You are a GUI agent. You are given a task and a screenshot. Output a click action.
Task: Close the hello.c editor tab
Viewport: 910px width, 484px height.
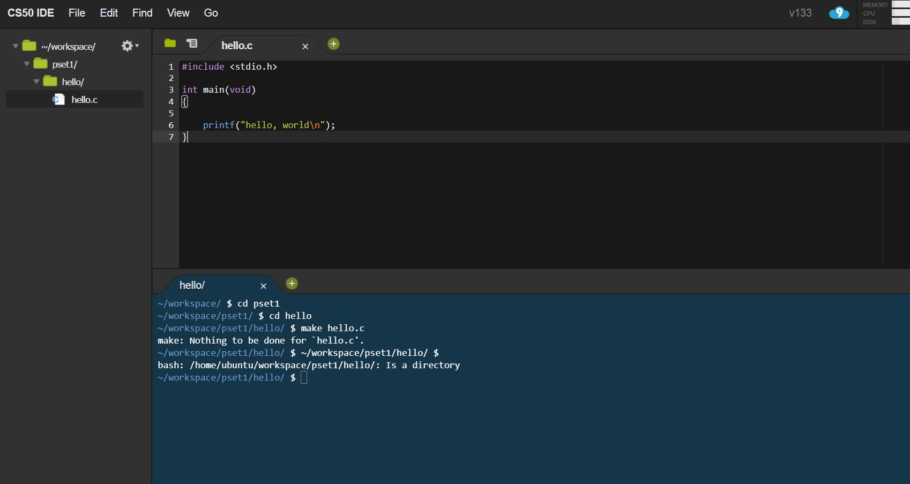tap(305, 47)
